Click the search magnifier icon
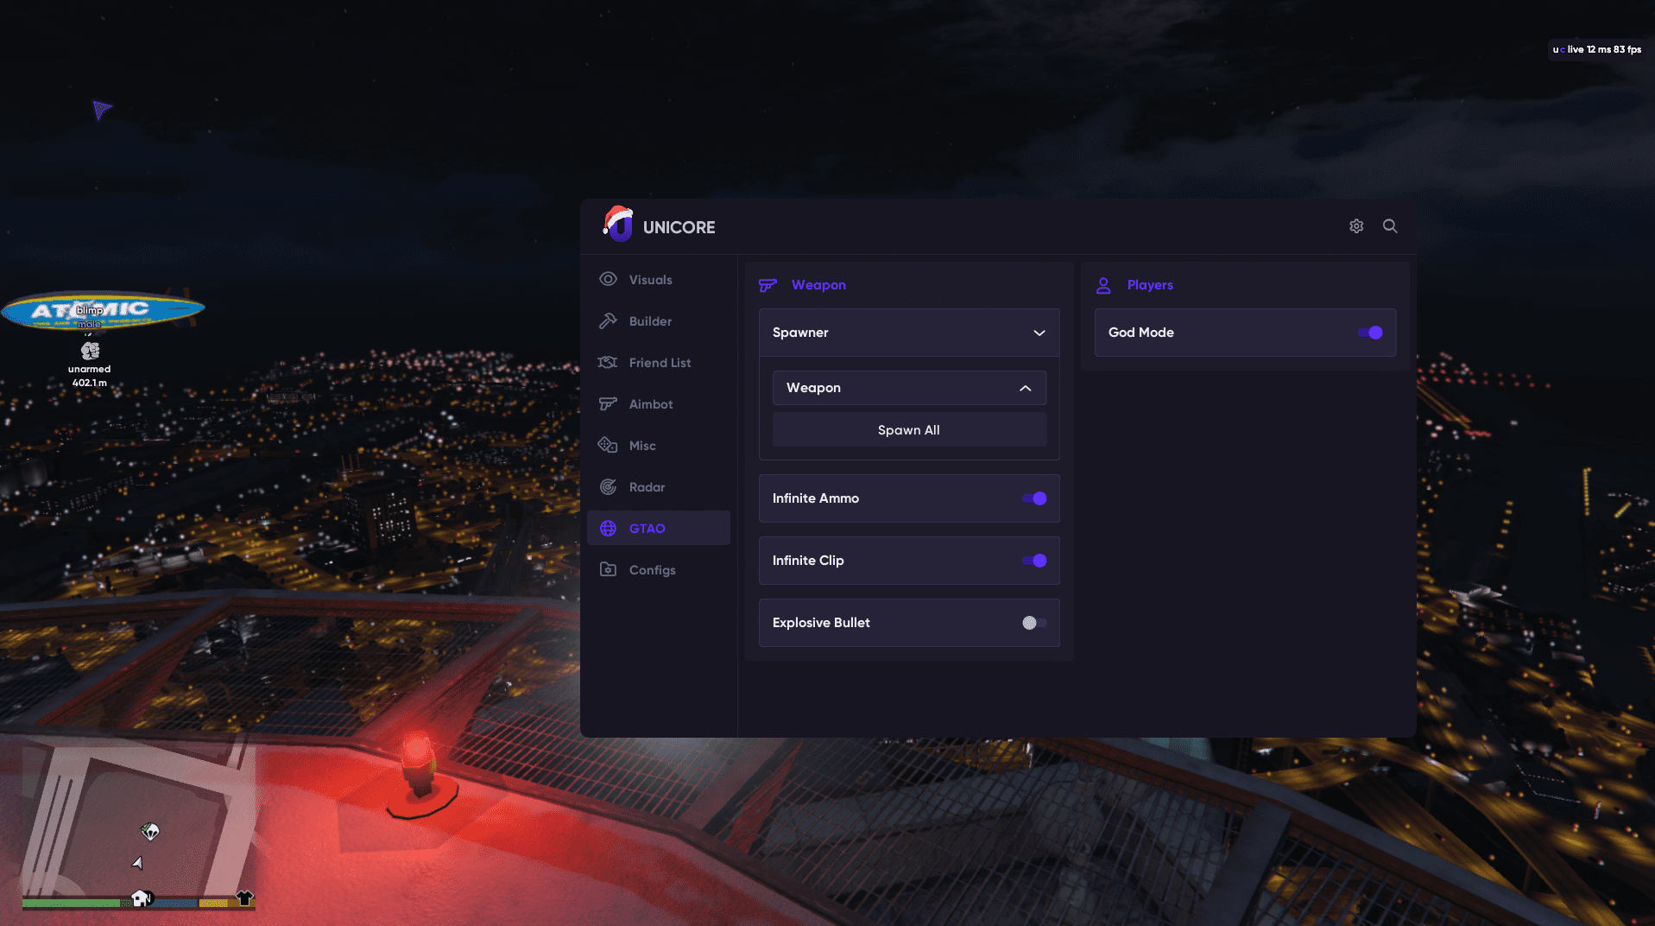Viewport: 1655px width, 926px height. point(1390,226)
